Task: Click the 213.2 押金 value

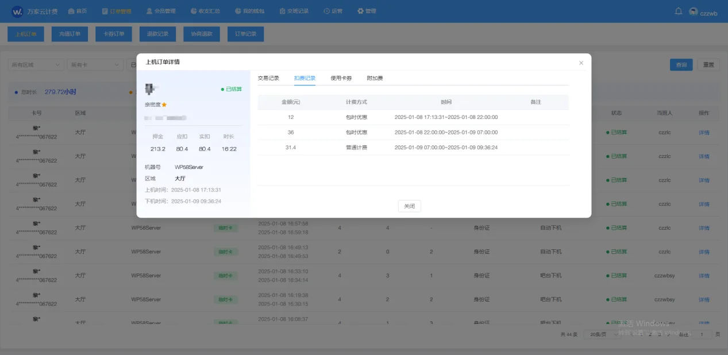Action: coord(158,149)
